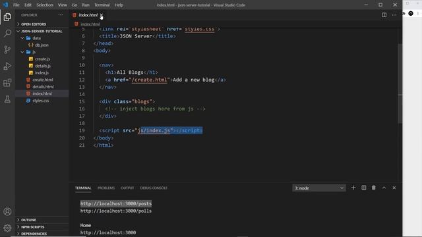Open js/index.js script src link

pyautogui.click(x=154, y=130)
